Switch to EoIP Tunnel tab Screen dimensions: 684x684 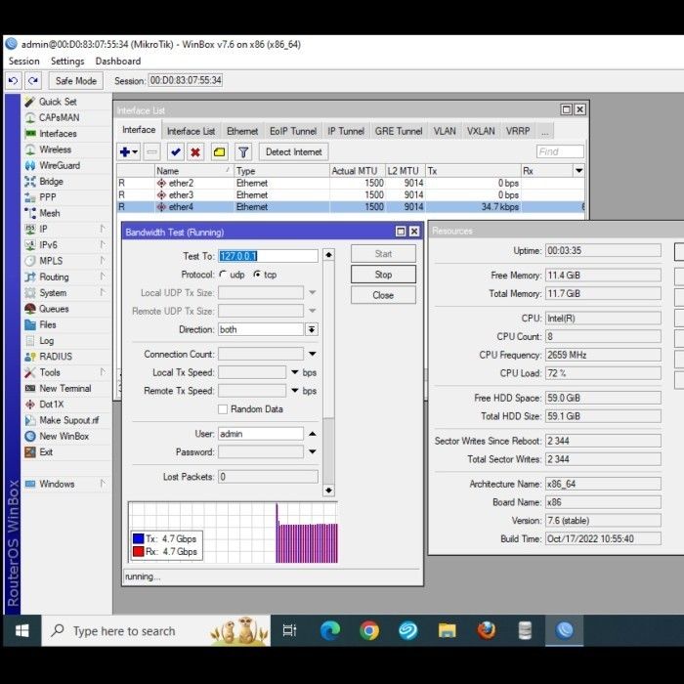coord(293,131)
